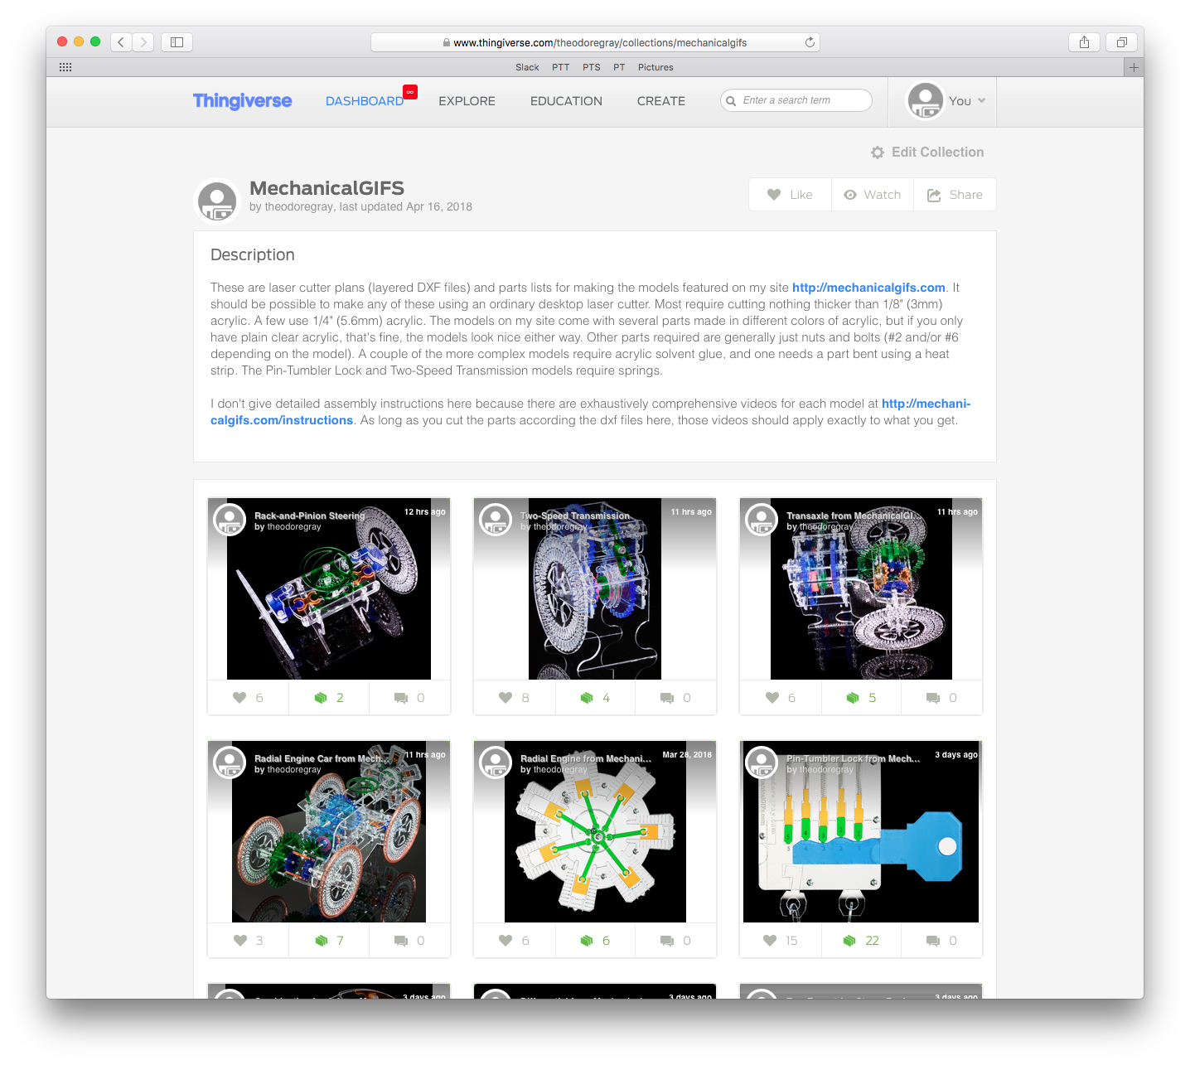Open the EDUCATION navigation menu
1190x1065 pixels.
(x=566, y=100)
